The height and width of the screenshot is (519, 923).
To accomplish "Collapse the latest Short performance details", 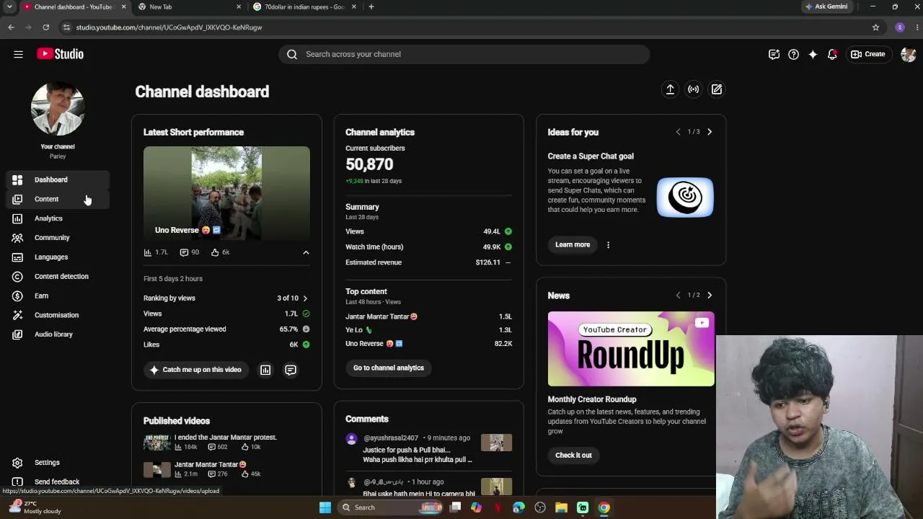I will point(306,253).
